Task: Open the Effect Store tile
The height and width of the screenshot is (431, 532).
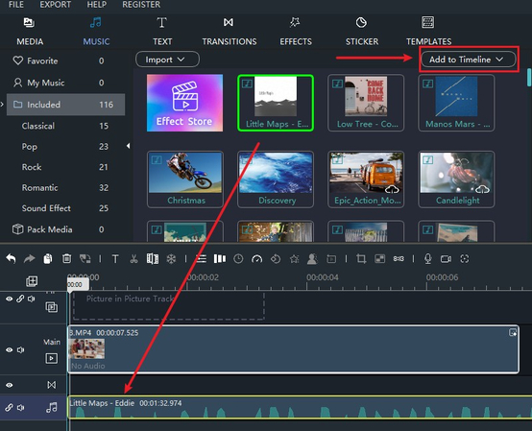Action: 185,103
